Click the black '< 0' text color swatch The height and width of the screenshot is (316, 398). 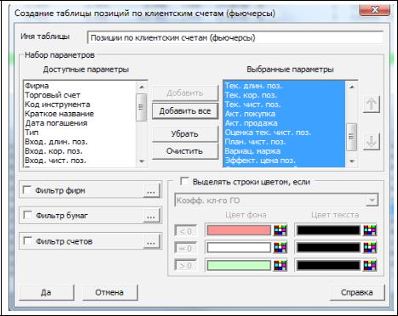point(328,230)
